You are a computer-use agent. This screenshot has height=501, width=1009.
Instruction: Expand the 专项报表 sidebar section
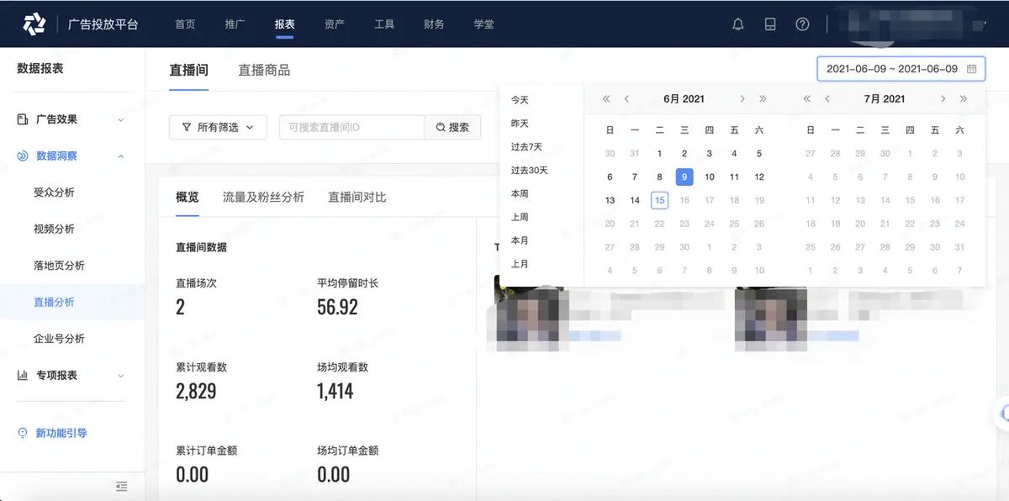120,376
